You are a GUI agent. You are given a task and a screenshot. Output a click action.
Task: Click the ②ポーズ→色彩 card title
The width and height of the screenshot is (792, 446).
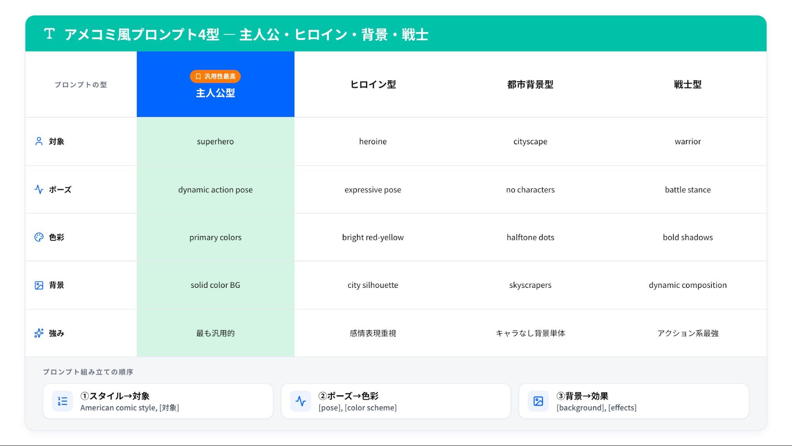point(349,396)
